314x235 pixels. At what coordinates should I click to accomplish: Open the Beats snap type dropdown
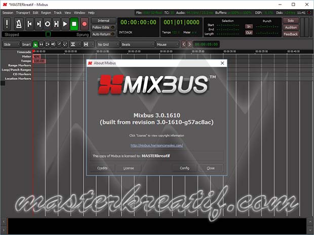click(138, 44)
